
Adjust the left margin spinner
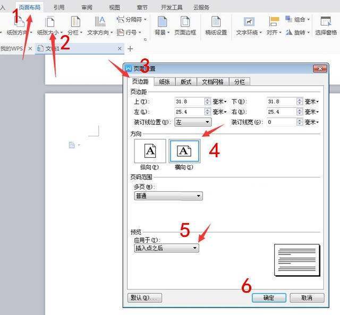click(208, 112)
